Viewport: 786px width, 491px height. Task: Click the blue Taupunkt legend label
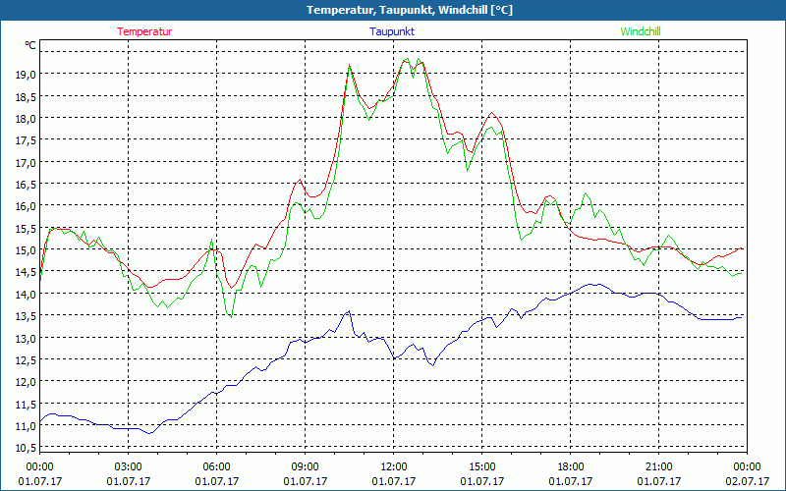tap(392, 31)
